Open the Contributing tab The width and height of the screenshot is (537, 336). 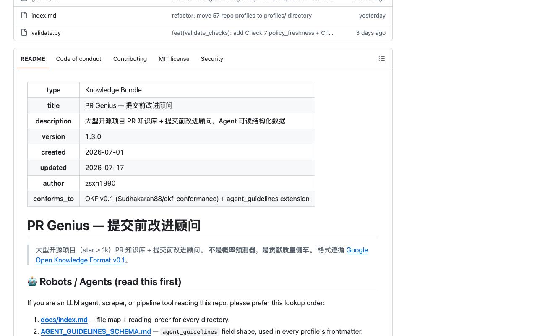pyautogui.click(x=130, y=59)
